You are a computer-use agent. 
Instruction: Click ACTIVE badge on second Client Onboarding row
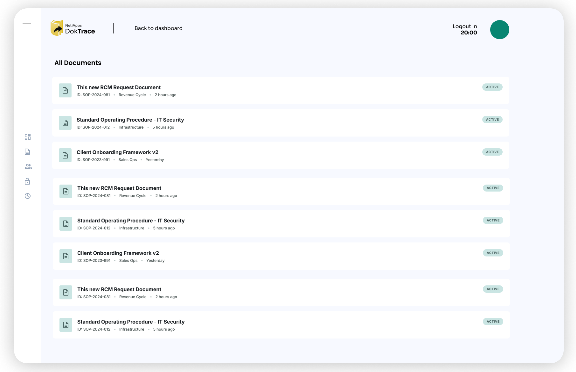tap(493, 253)
